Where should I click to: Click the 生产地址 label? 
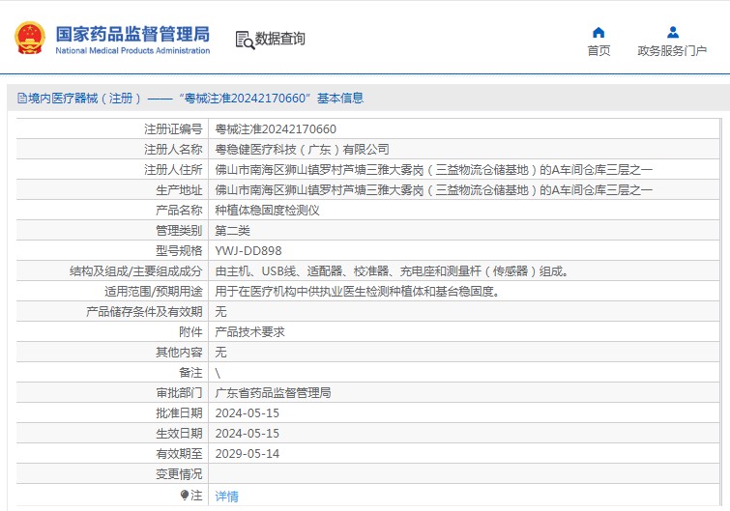(179, 189)
